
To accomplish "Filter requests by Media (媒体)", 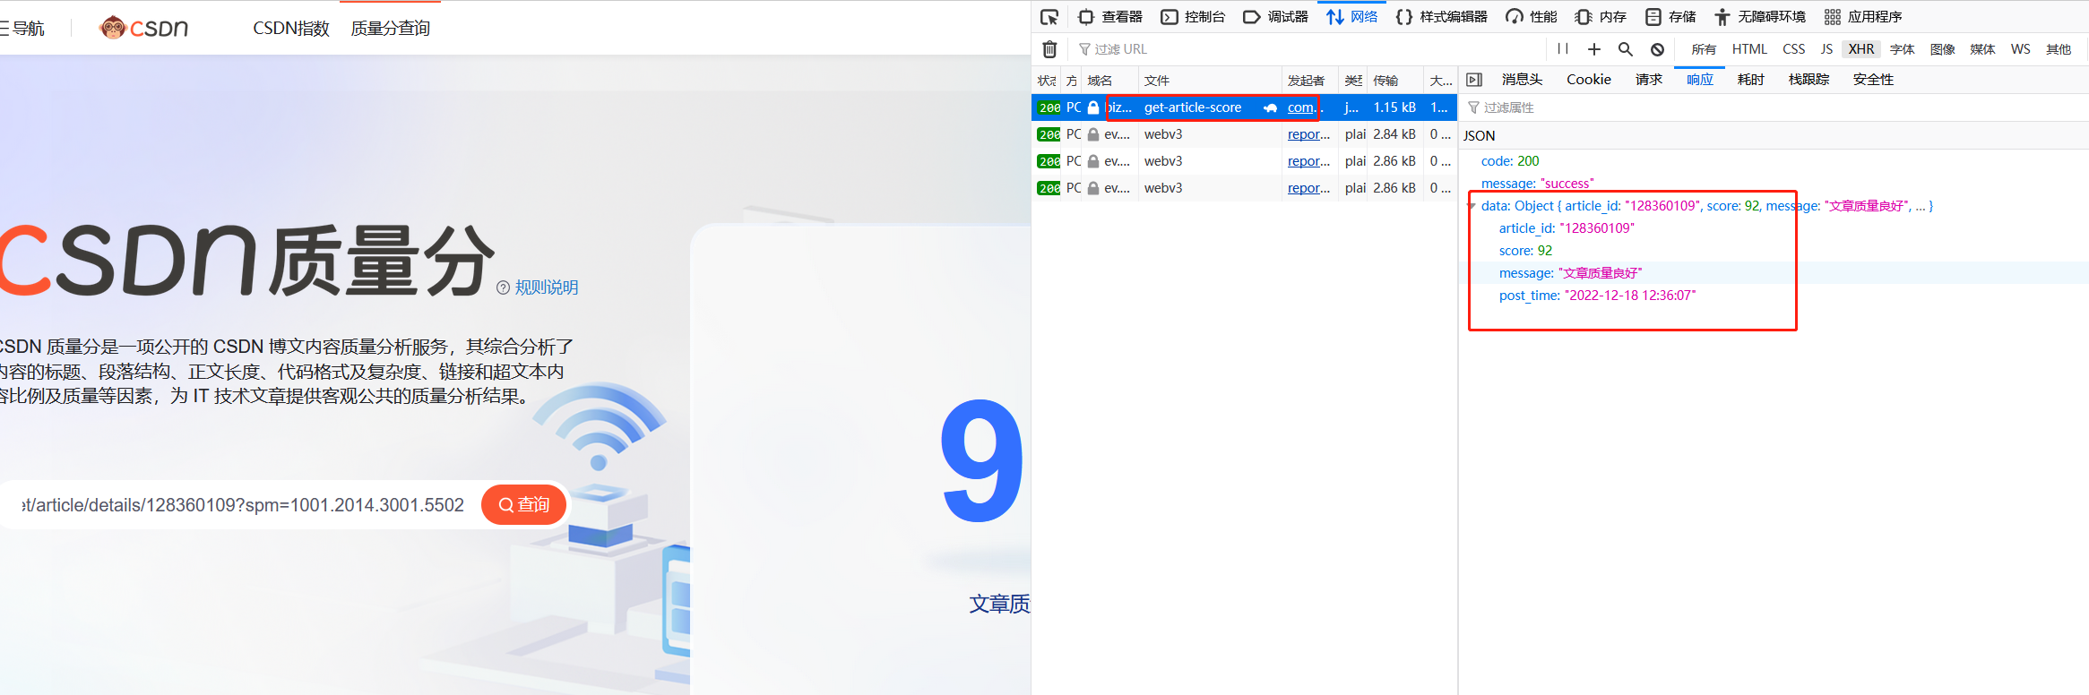I will point(1982,49).
